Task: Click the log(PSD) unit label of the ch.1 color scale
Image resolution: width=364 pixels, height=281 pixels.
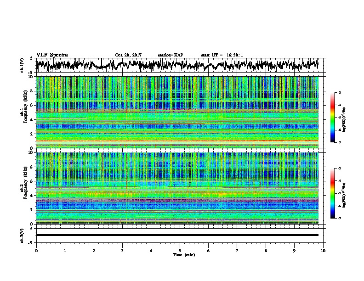Action: [x=344, y=120]
